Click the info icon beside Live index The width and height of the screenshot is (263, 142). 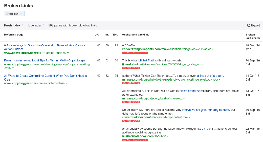[x=43, y=25]
